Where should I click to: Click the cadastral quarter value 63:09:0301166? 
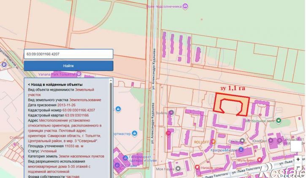77,115
